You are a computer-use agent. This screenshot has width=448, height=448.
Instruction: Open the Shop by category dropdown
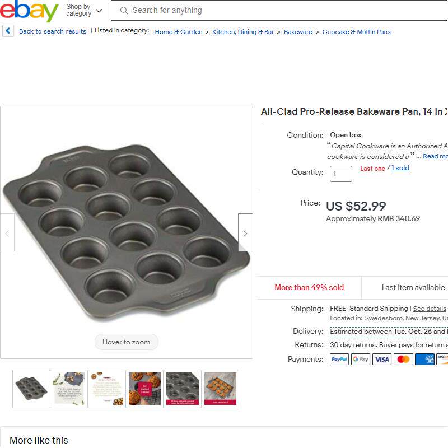pyautogui.click(x=84, y=11)
